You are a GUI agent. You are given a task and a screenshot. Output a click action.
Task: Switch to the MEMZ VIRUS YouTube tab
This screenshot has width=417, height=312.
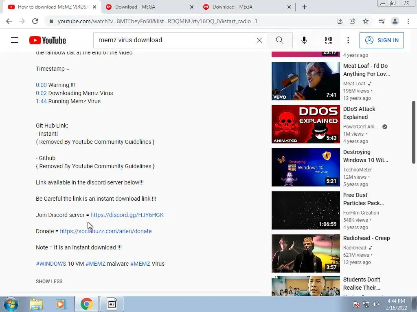52,7
